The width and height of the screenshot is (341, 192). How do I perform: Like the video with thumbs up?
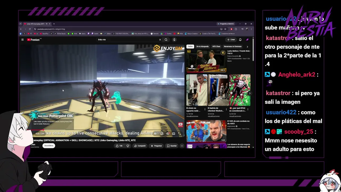119,146
